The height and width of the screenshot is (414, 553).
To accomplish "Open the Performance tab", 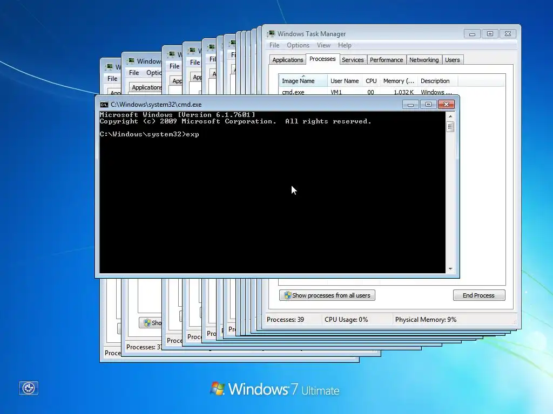I will [386, 60].
